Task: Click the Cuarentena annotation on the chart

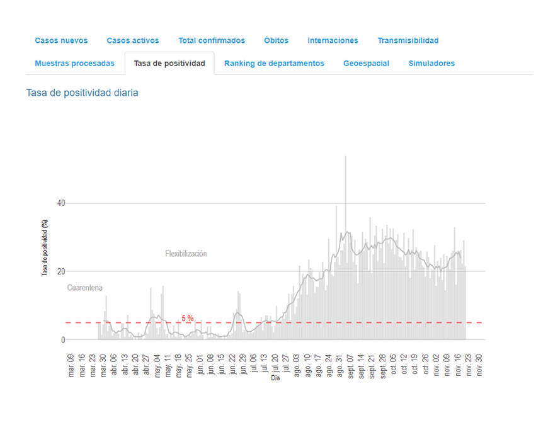Action: click(x=85, y=288)
